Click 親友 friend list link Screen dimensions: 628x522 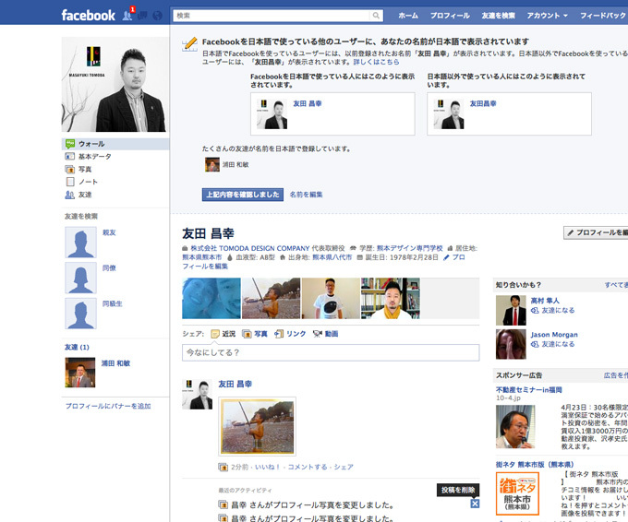coord(109,232)
